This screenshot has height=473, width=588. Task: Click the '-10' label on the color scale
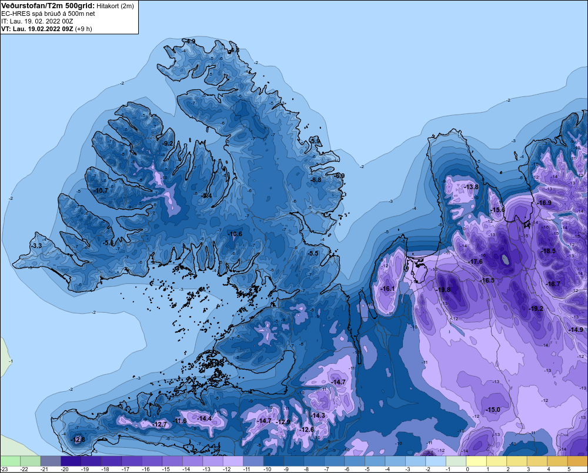click(267, 469)
